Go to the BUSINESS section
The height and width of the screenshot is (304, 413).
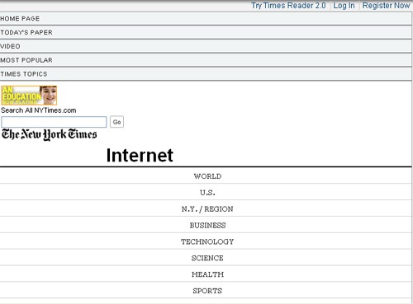coord(207,226)
